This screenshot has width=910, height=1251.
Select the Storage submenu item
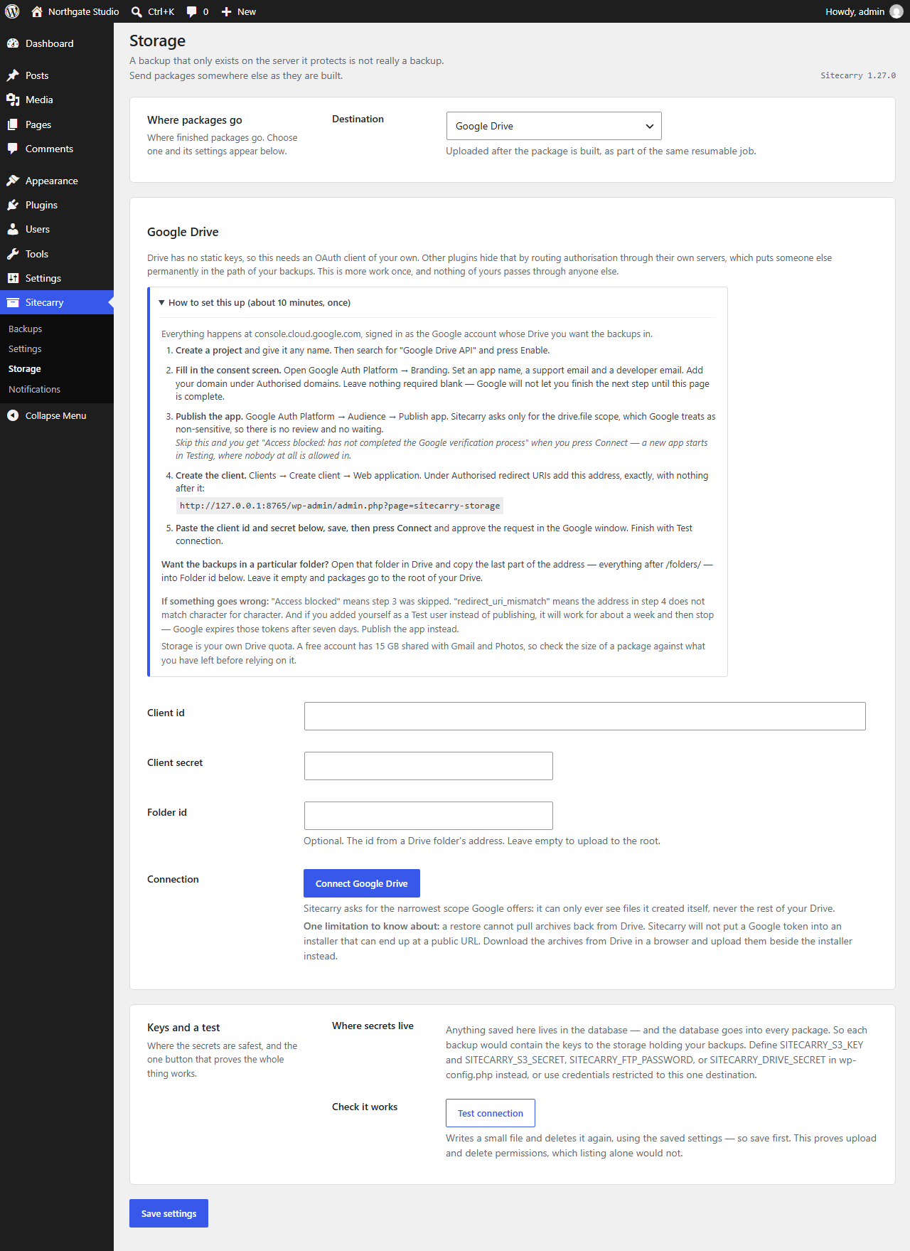(x=25, y=368)
